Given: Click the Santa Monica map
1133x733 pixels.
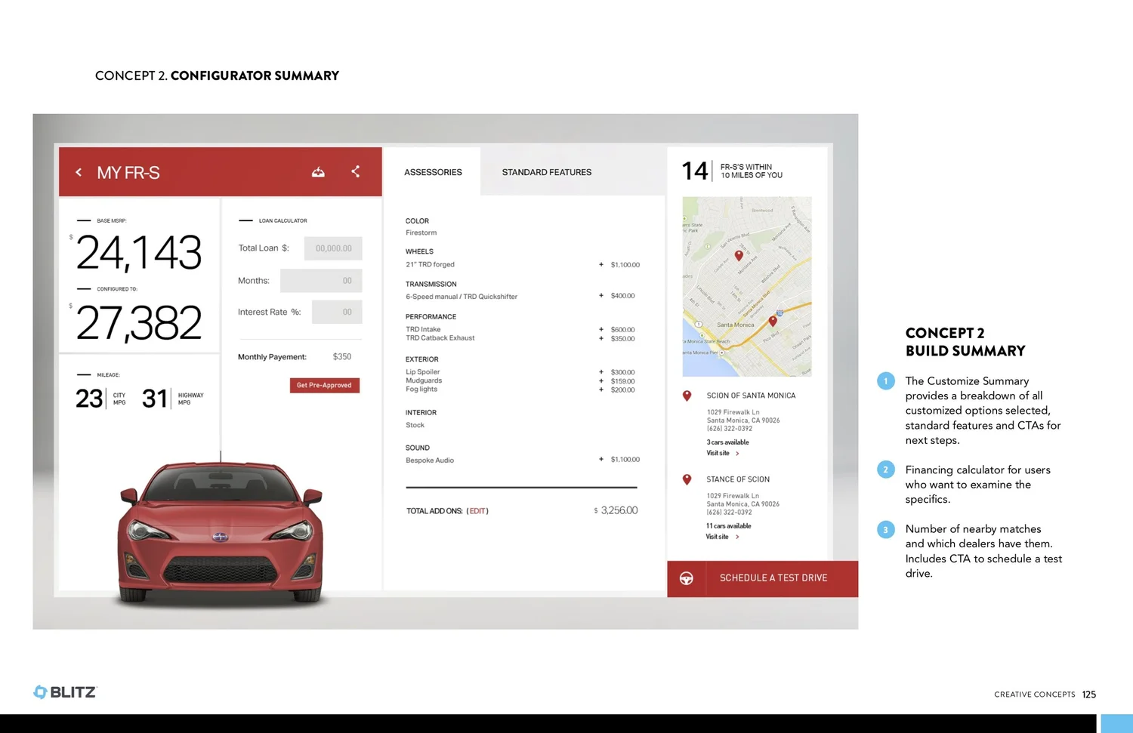Looking at the screenshot, I should (747, 286).
